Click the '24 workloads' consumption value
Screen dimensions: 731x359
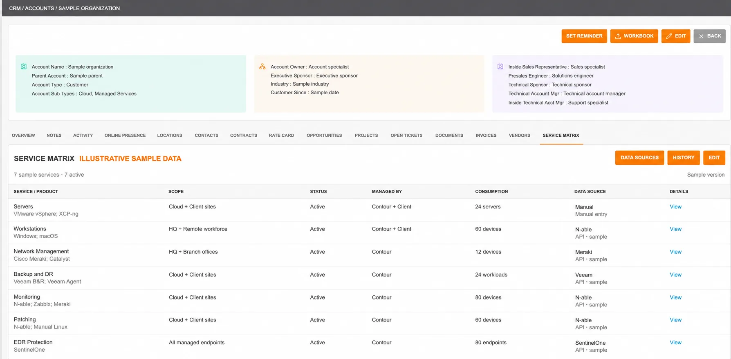click(491, 275)
